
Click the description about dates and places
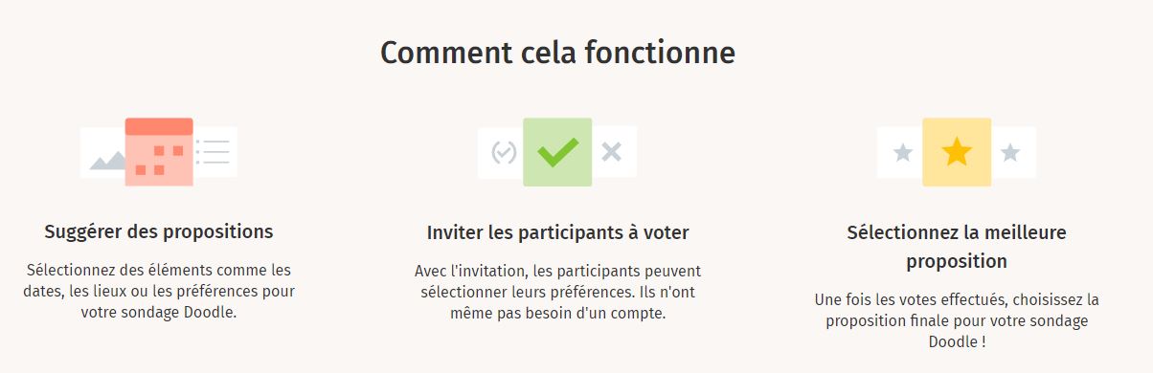[x=159, y=291]
